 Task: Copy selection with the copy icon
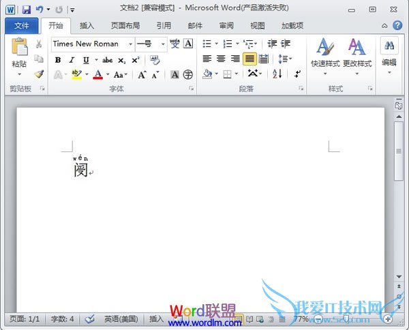39,59
